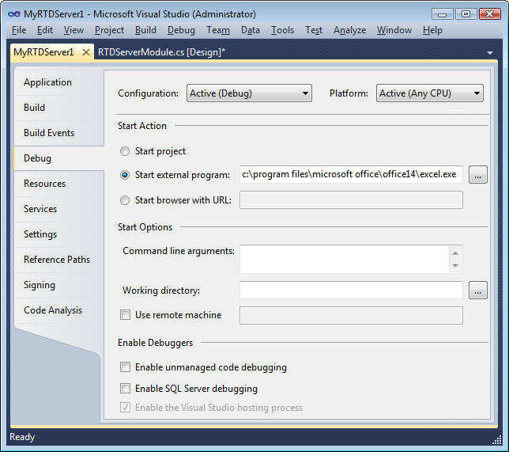509x452 pixels.
Task: Minimize the Visual Studio window
Action: click(x=442, y=14)
